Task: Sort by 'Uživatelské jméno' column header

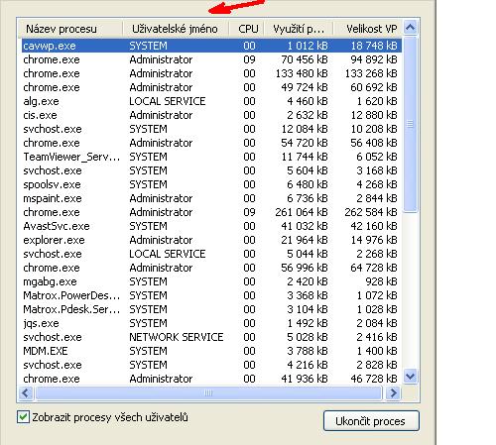Action: [x=176, y=29]
